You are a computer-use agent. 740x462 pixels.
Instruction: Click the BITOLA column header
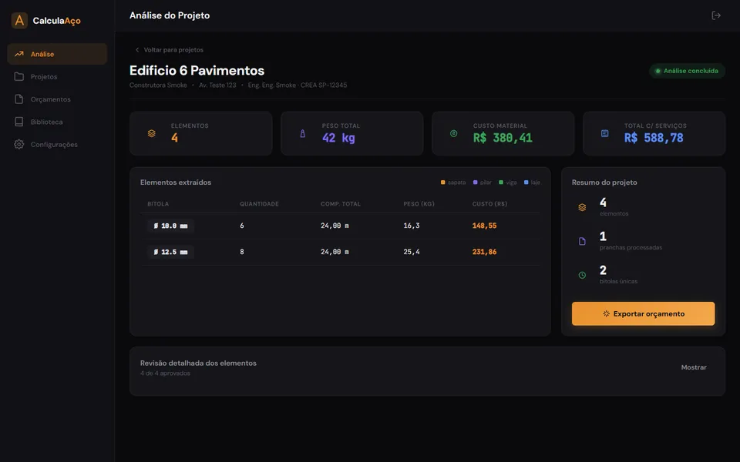pyautogui.click(x=158, y=204)
